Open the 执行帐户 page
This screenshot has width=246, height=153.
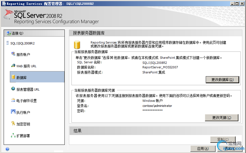23,112
